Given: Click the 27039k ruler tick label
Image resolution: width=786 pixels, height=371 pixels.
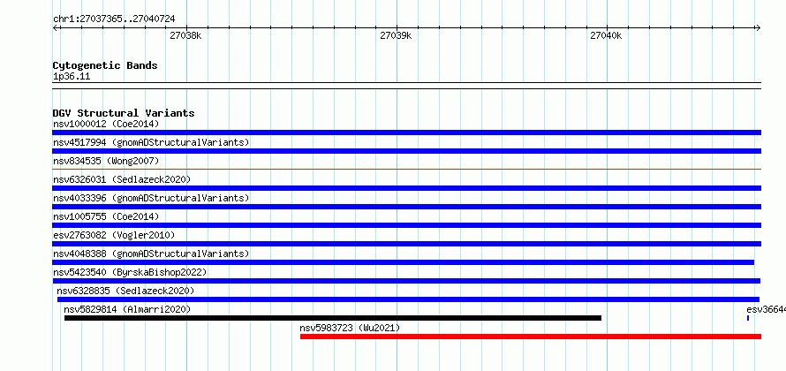Looking at the screenshot, I should [396, 35].
